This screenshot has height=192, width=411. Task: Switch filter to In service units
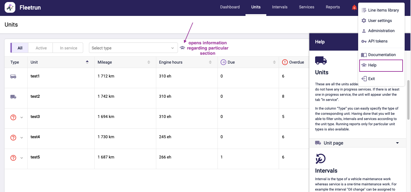(x=68, y=48)
